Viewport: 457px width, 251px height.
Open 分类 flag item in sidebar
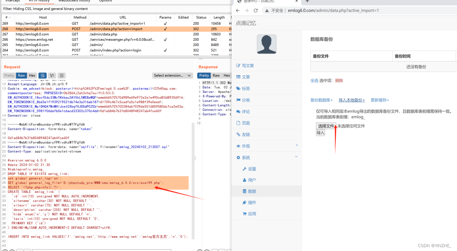(x=243, y=100)
